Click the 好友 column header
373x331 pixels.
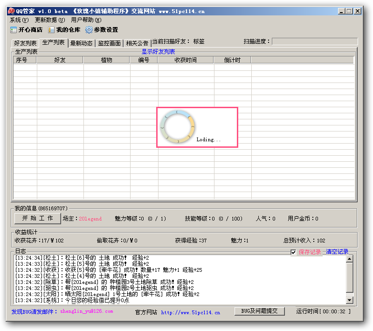coord(60,60)
